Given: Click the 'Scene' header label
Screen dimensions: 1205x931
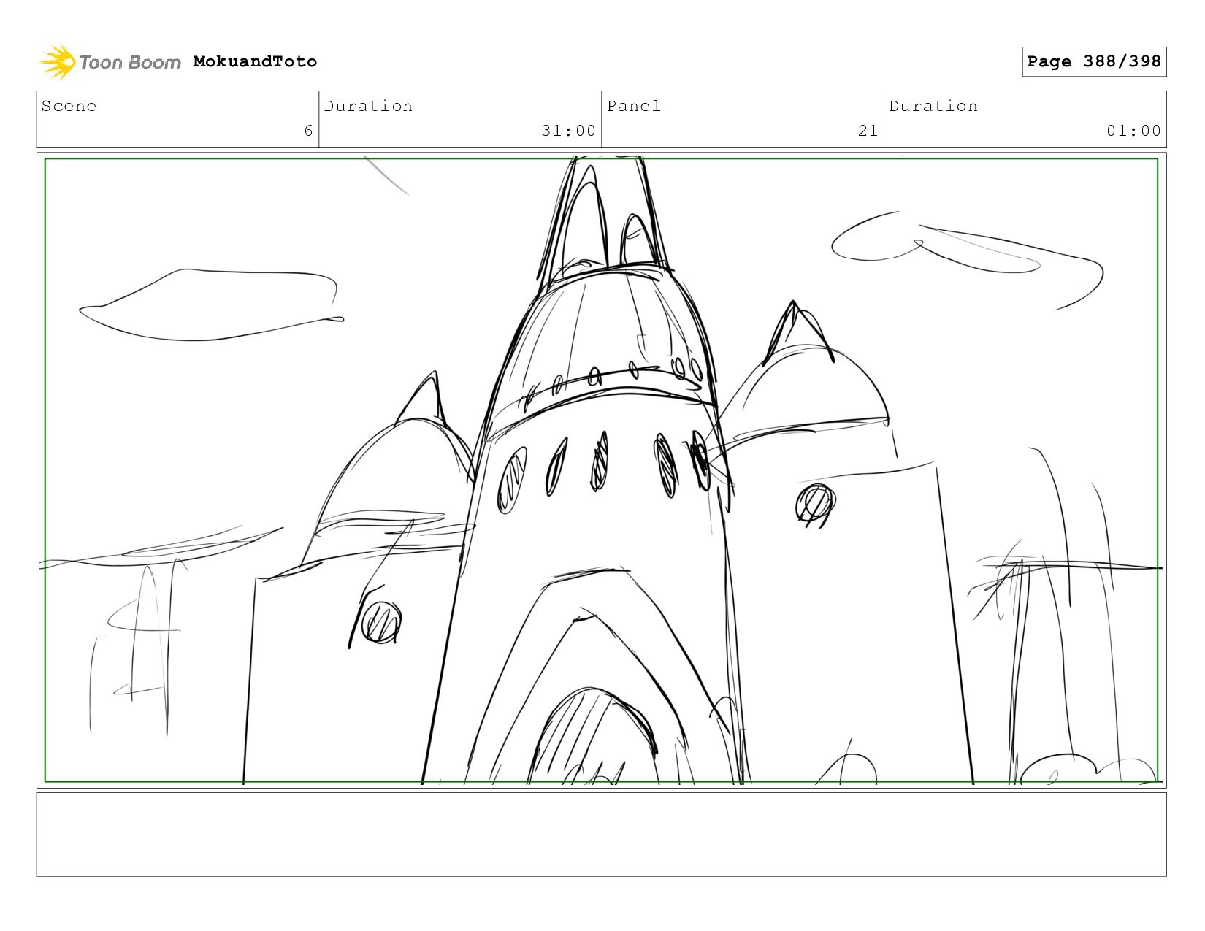Looking at the screenshot, I should 69,106.
